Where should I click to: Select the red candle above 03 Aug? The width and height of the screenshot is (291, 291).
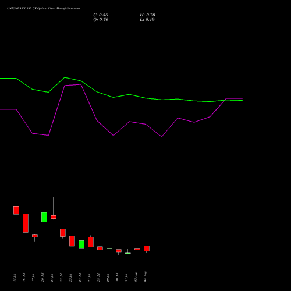(137, 249)
